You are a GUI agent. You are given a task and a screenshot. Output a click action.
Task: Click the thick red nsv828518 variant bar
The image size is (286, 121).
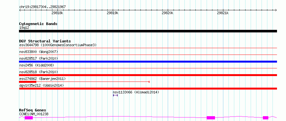coord(148,75)
